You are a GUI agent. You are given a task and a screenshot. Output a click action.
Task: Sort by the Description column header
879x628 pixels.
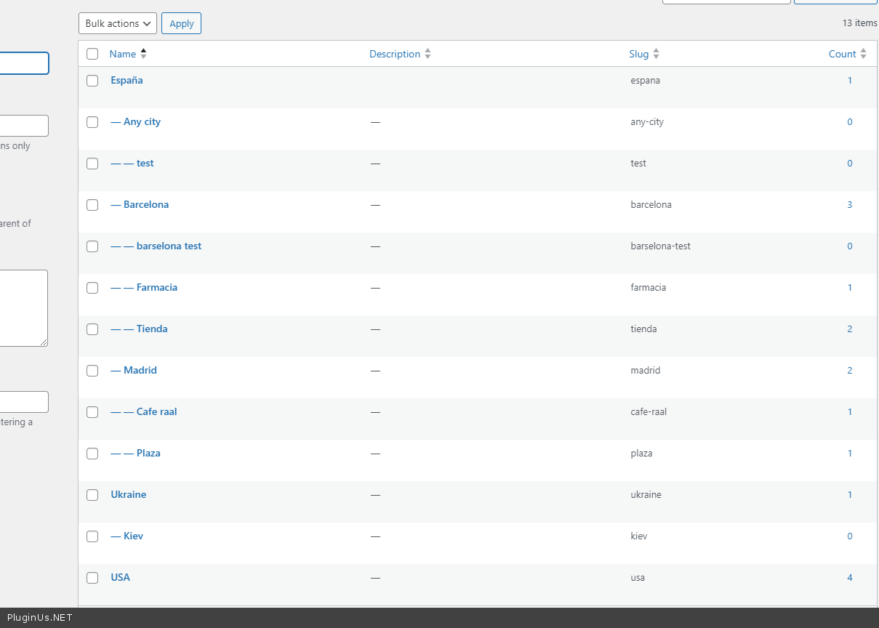[x=395, y=54]
